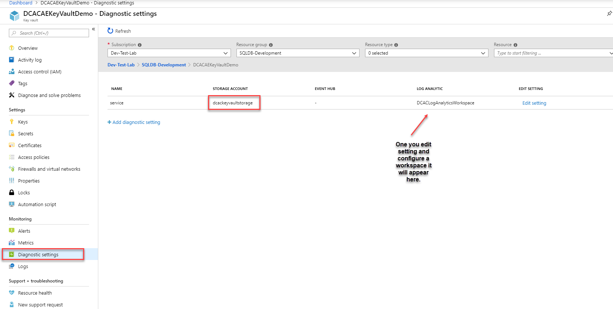613x309 pixels.
Task: Click the Metrics chart icon
Action: pyautogui.click(x=11, y=243)
